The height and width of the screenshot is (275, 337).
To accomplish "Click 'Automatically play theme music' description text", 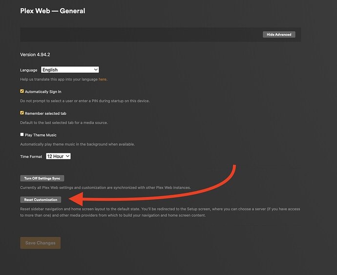I will 78,144.
